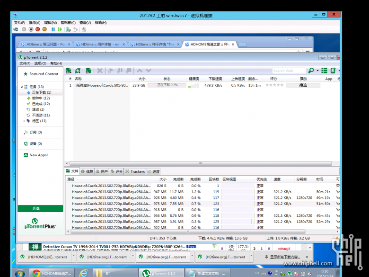The height and width of the screenshot is (277, 369).
Task: Select 正在下载 (1) in sidebar
Action: click(x=40, y=92)
